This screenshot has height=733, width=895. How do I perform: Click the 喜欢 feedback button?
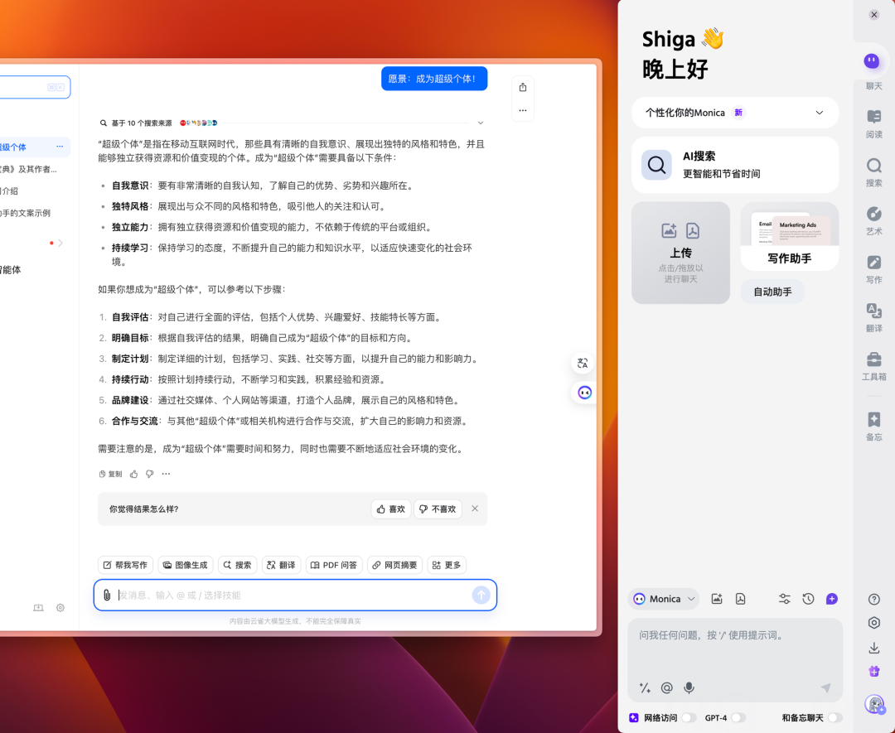pos(390,509)
